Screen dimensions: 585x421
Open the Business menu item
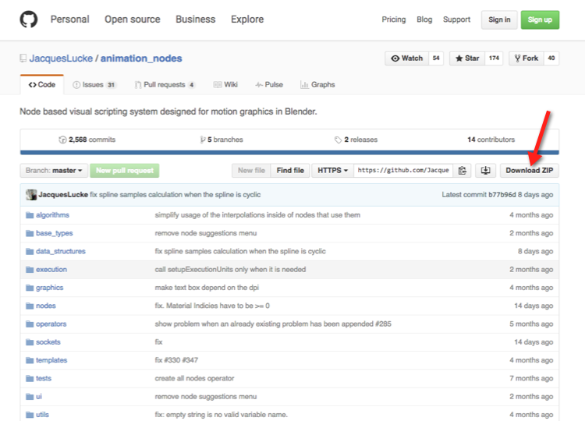pyautogui.click(x=196, y=19)
